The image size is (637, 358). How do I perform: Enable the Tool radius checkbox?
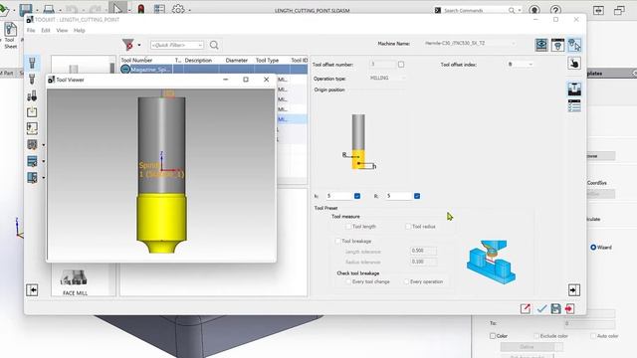[408, 227]
